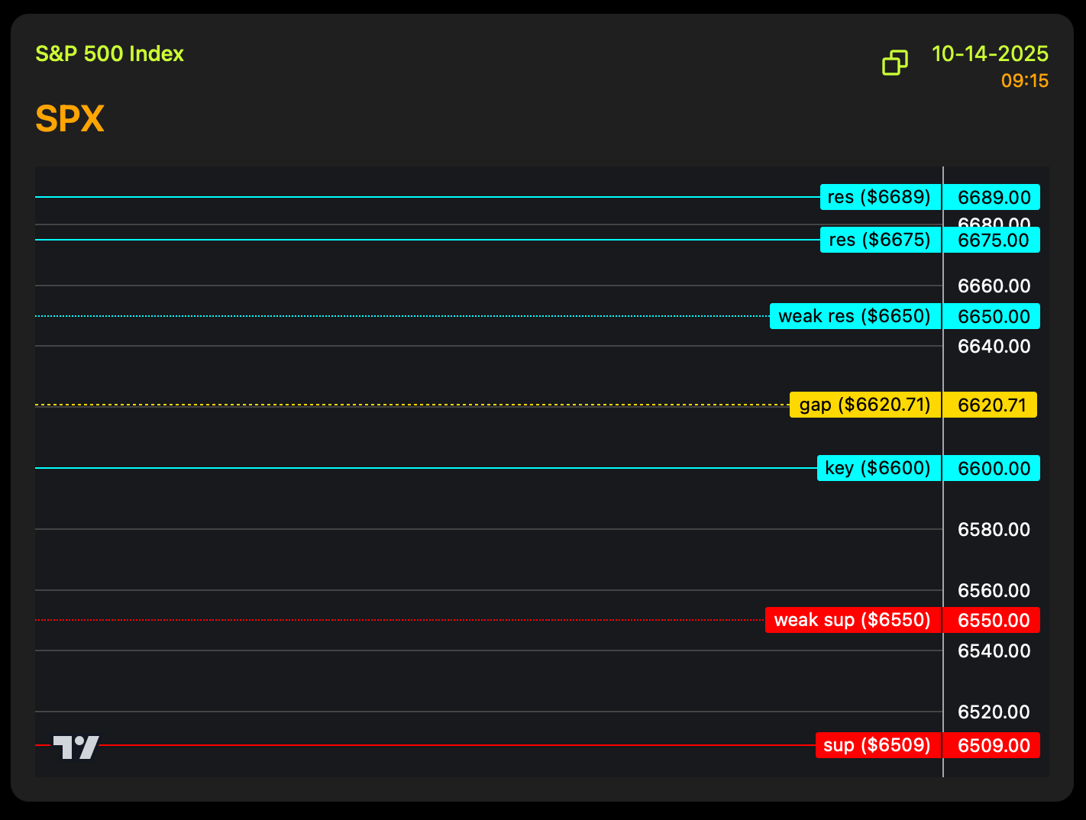Screen dimensions: 1086x820
Task: Click the 6650.00 cyan price tag
Action: click(x=993, y=317)
